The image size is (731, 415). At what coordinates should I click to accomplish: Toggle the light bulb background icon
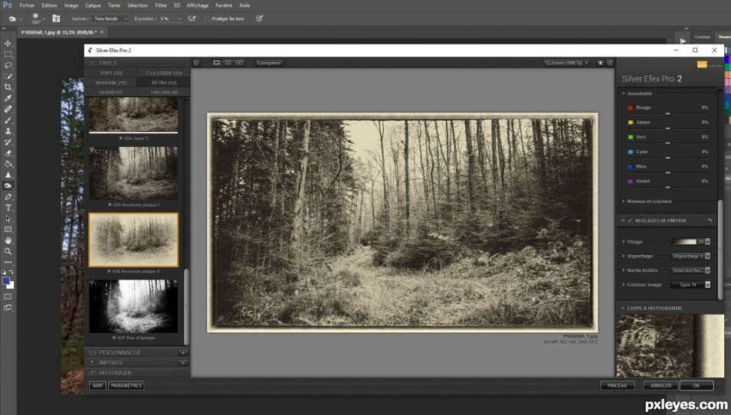(601, 63)
